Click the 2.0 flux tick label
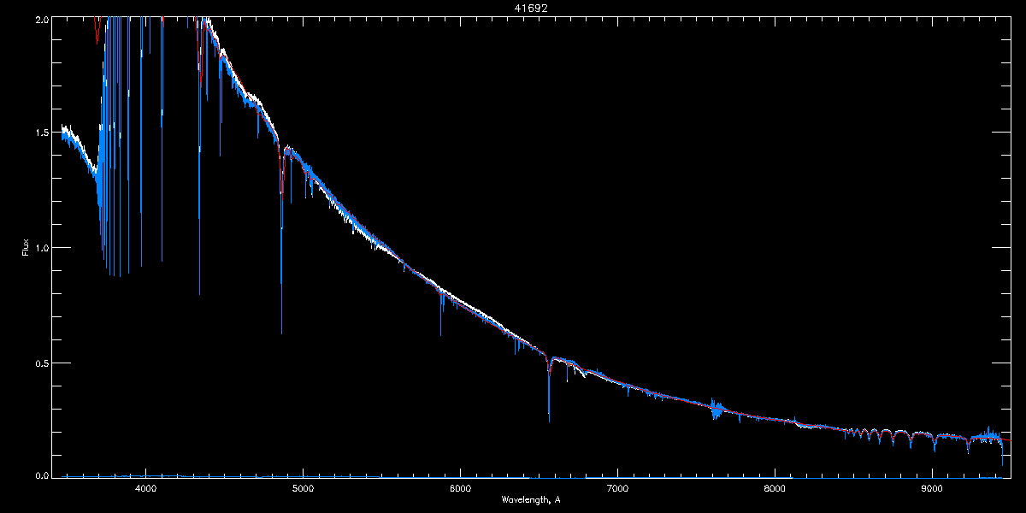Viewport: 1026px width, 513px height. click(x=40, y=19)
